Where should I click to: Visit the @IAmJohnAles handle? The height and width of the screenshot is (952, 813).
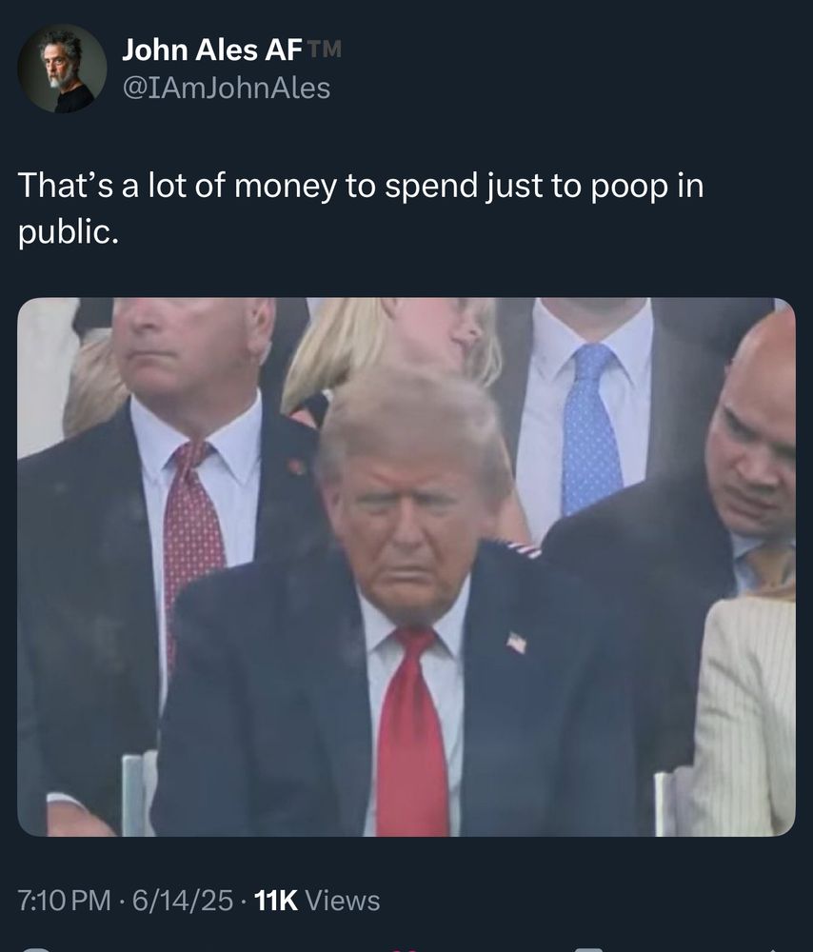tap(227, 88)
